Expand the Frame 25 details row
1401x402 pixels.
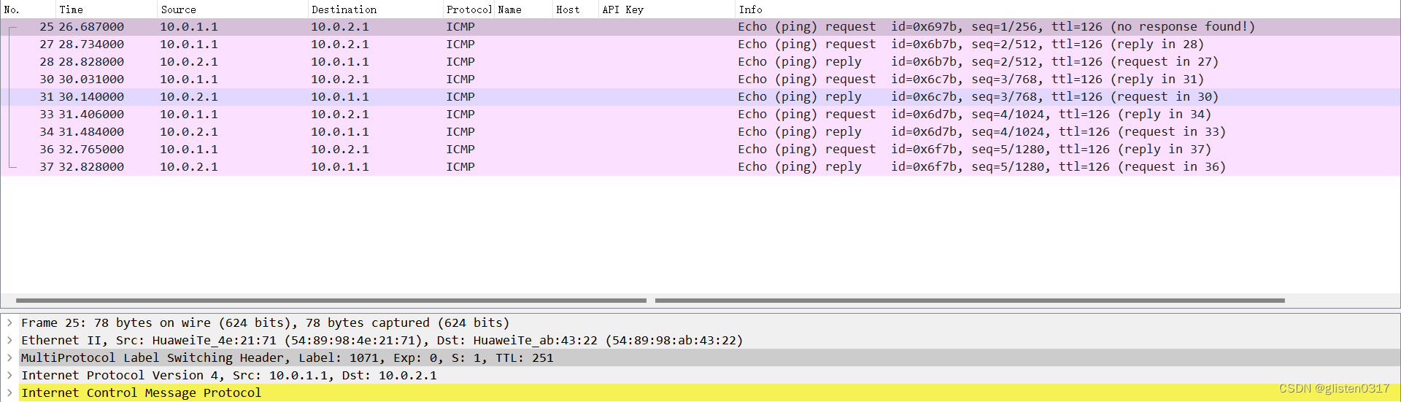click(x=9, y=322)
